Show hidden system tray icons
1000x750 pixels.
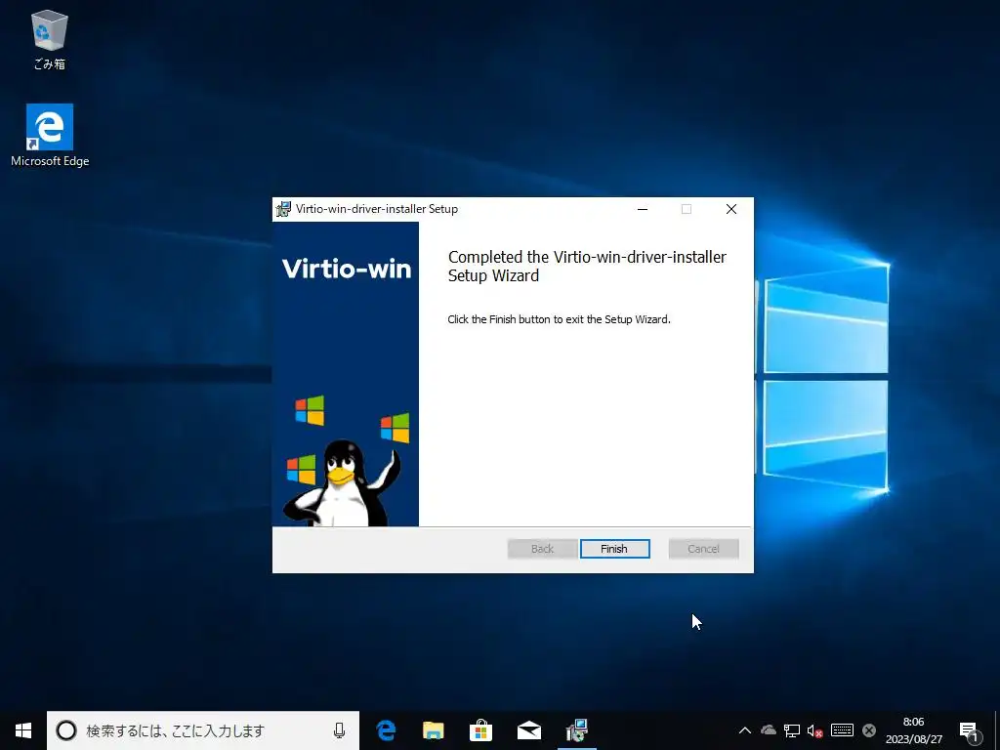(x=744, y=730)
